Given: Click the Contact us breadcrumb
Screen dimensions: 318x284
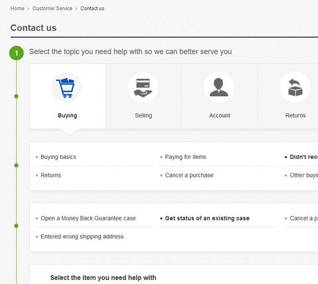Looking at the screenshot, I should click(x=92, y=9).
